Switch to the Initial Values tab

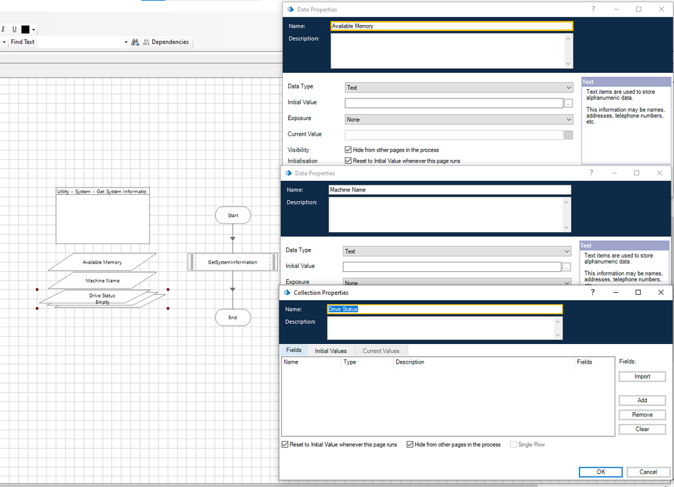tap(331, 351)
